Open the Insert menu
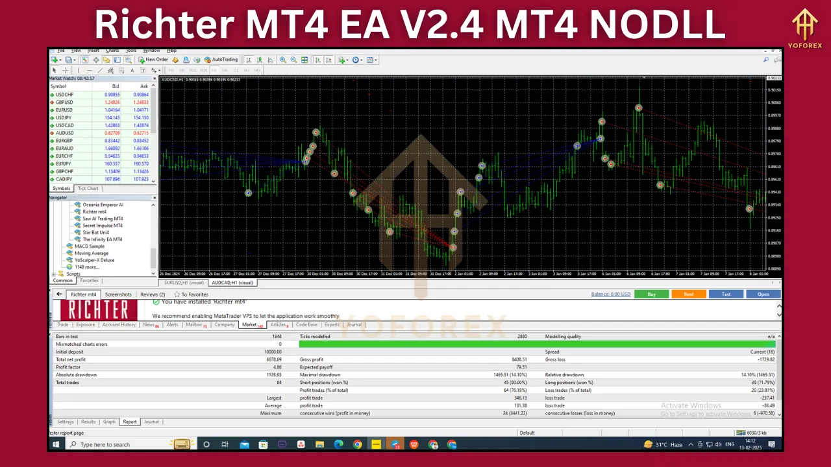Viewport: 831px width, 467px height. [93, 50]
